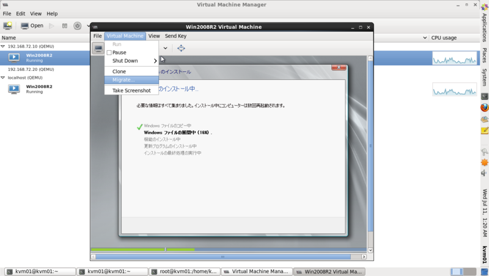Click the console monitor icon in the VM toolbar
The width and height of the screenshot is (489, 276).
pyautogui.click(x=98, y=48)
